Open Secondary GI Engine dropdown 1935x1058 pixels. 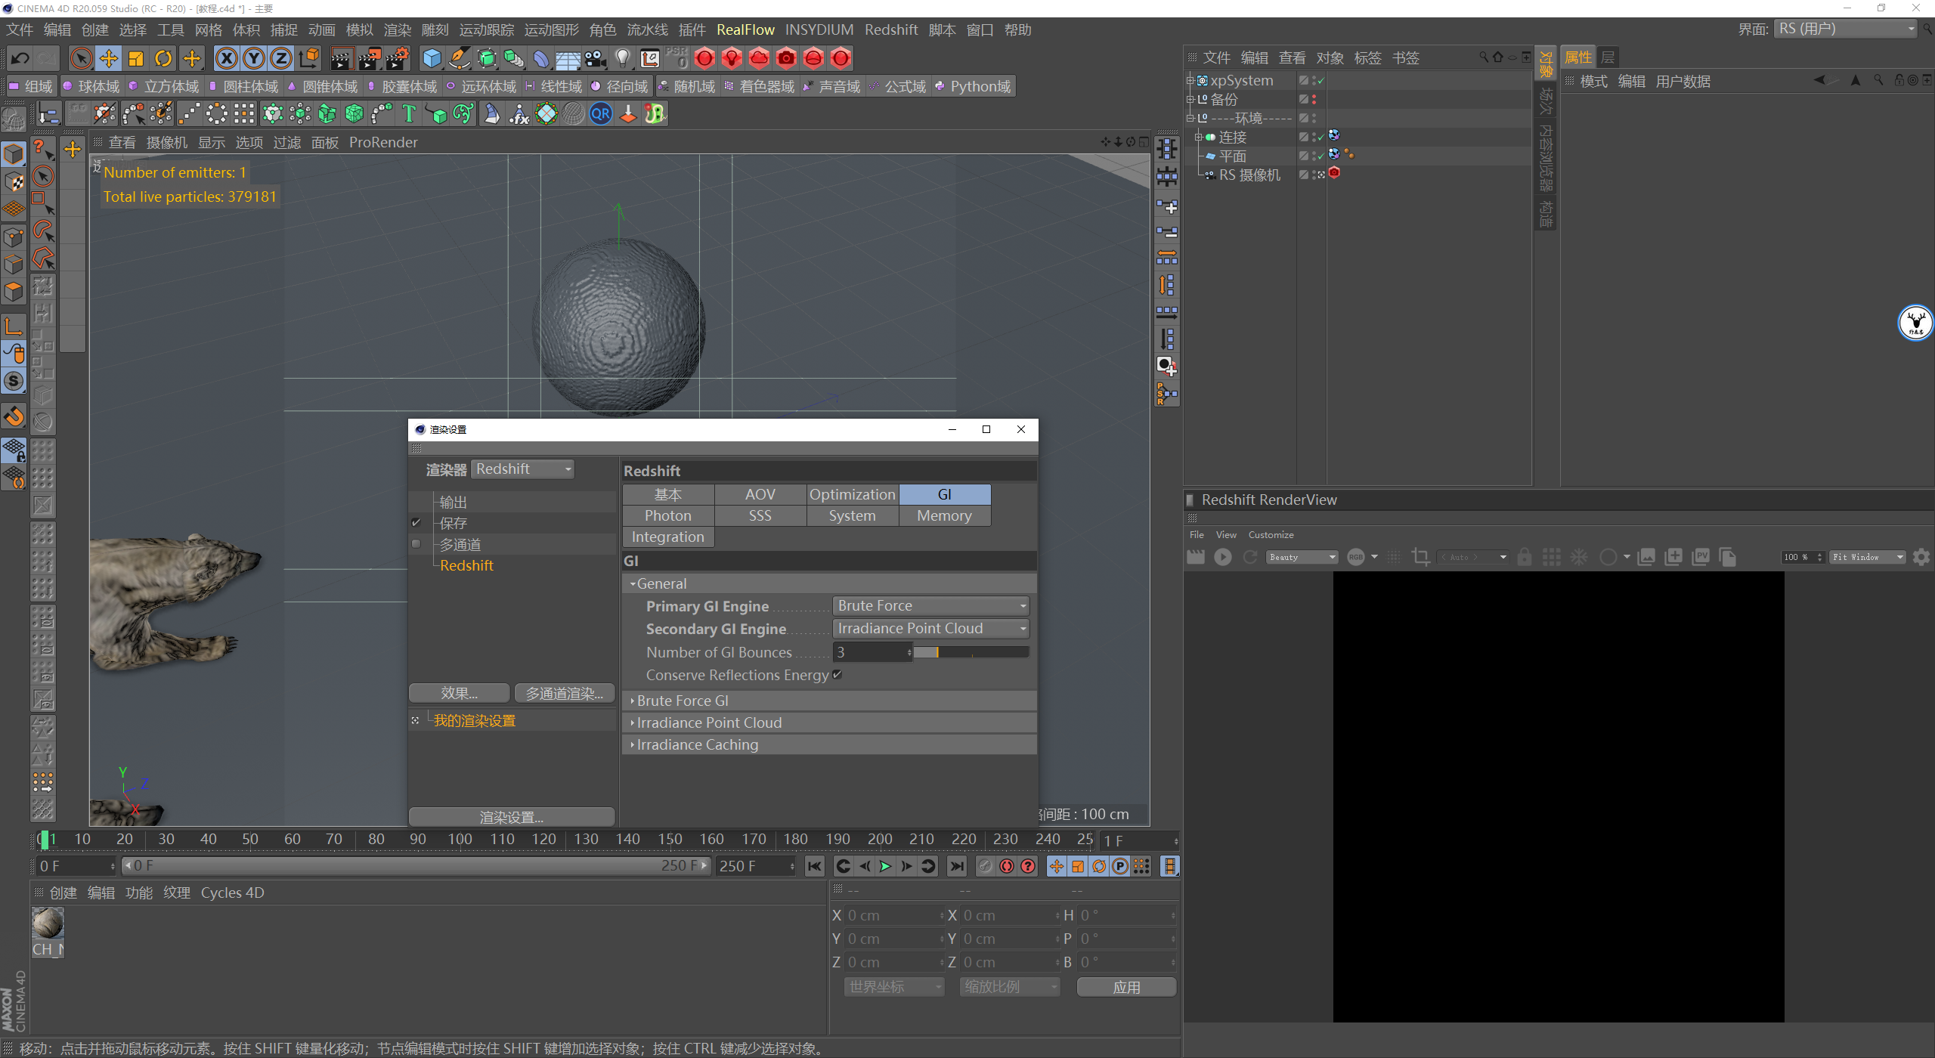[x=930, y=629]
